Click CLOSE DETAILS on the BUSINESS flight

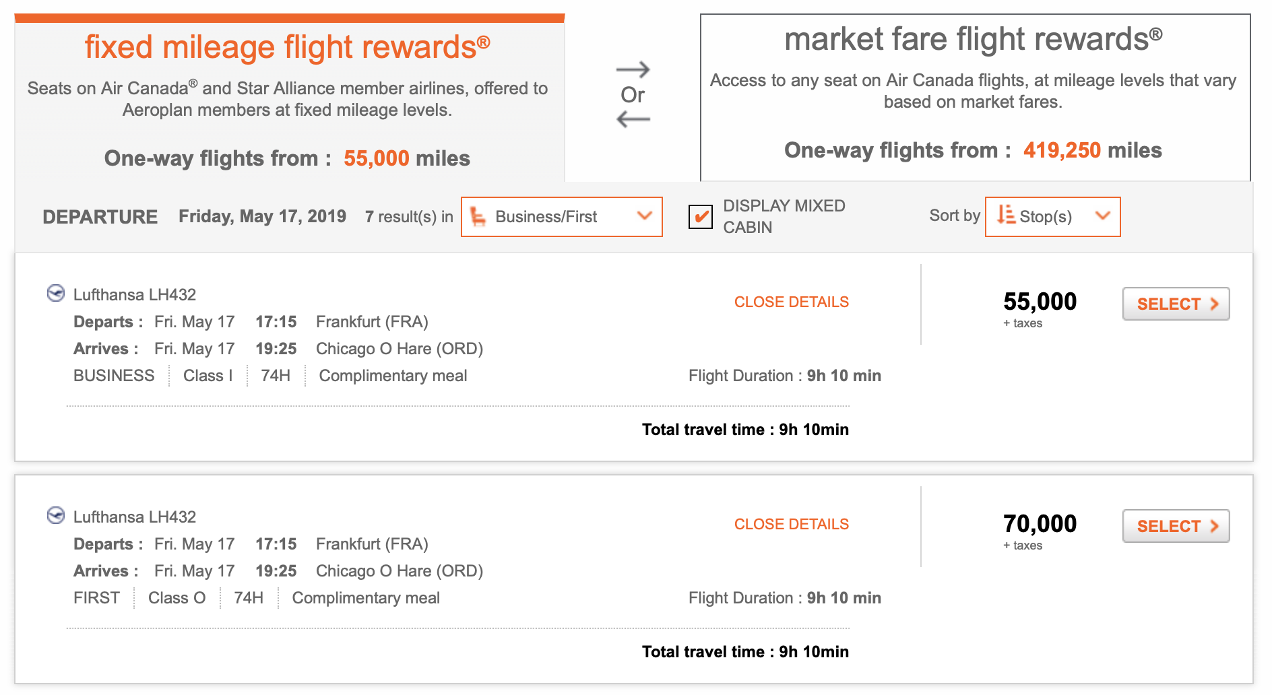pos(791,302)
